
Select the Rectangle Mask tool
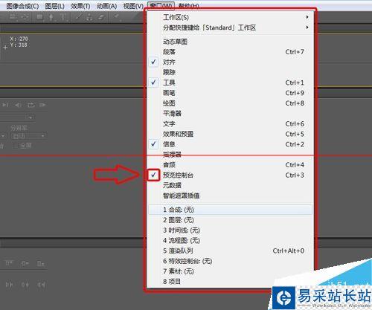tap(39, 17)
